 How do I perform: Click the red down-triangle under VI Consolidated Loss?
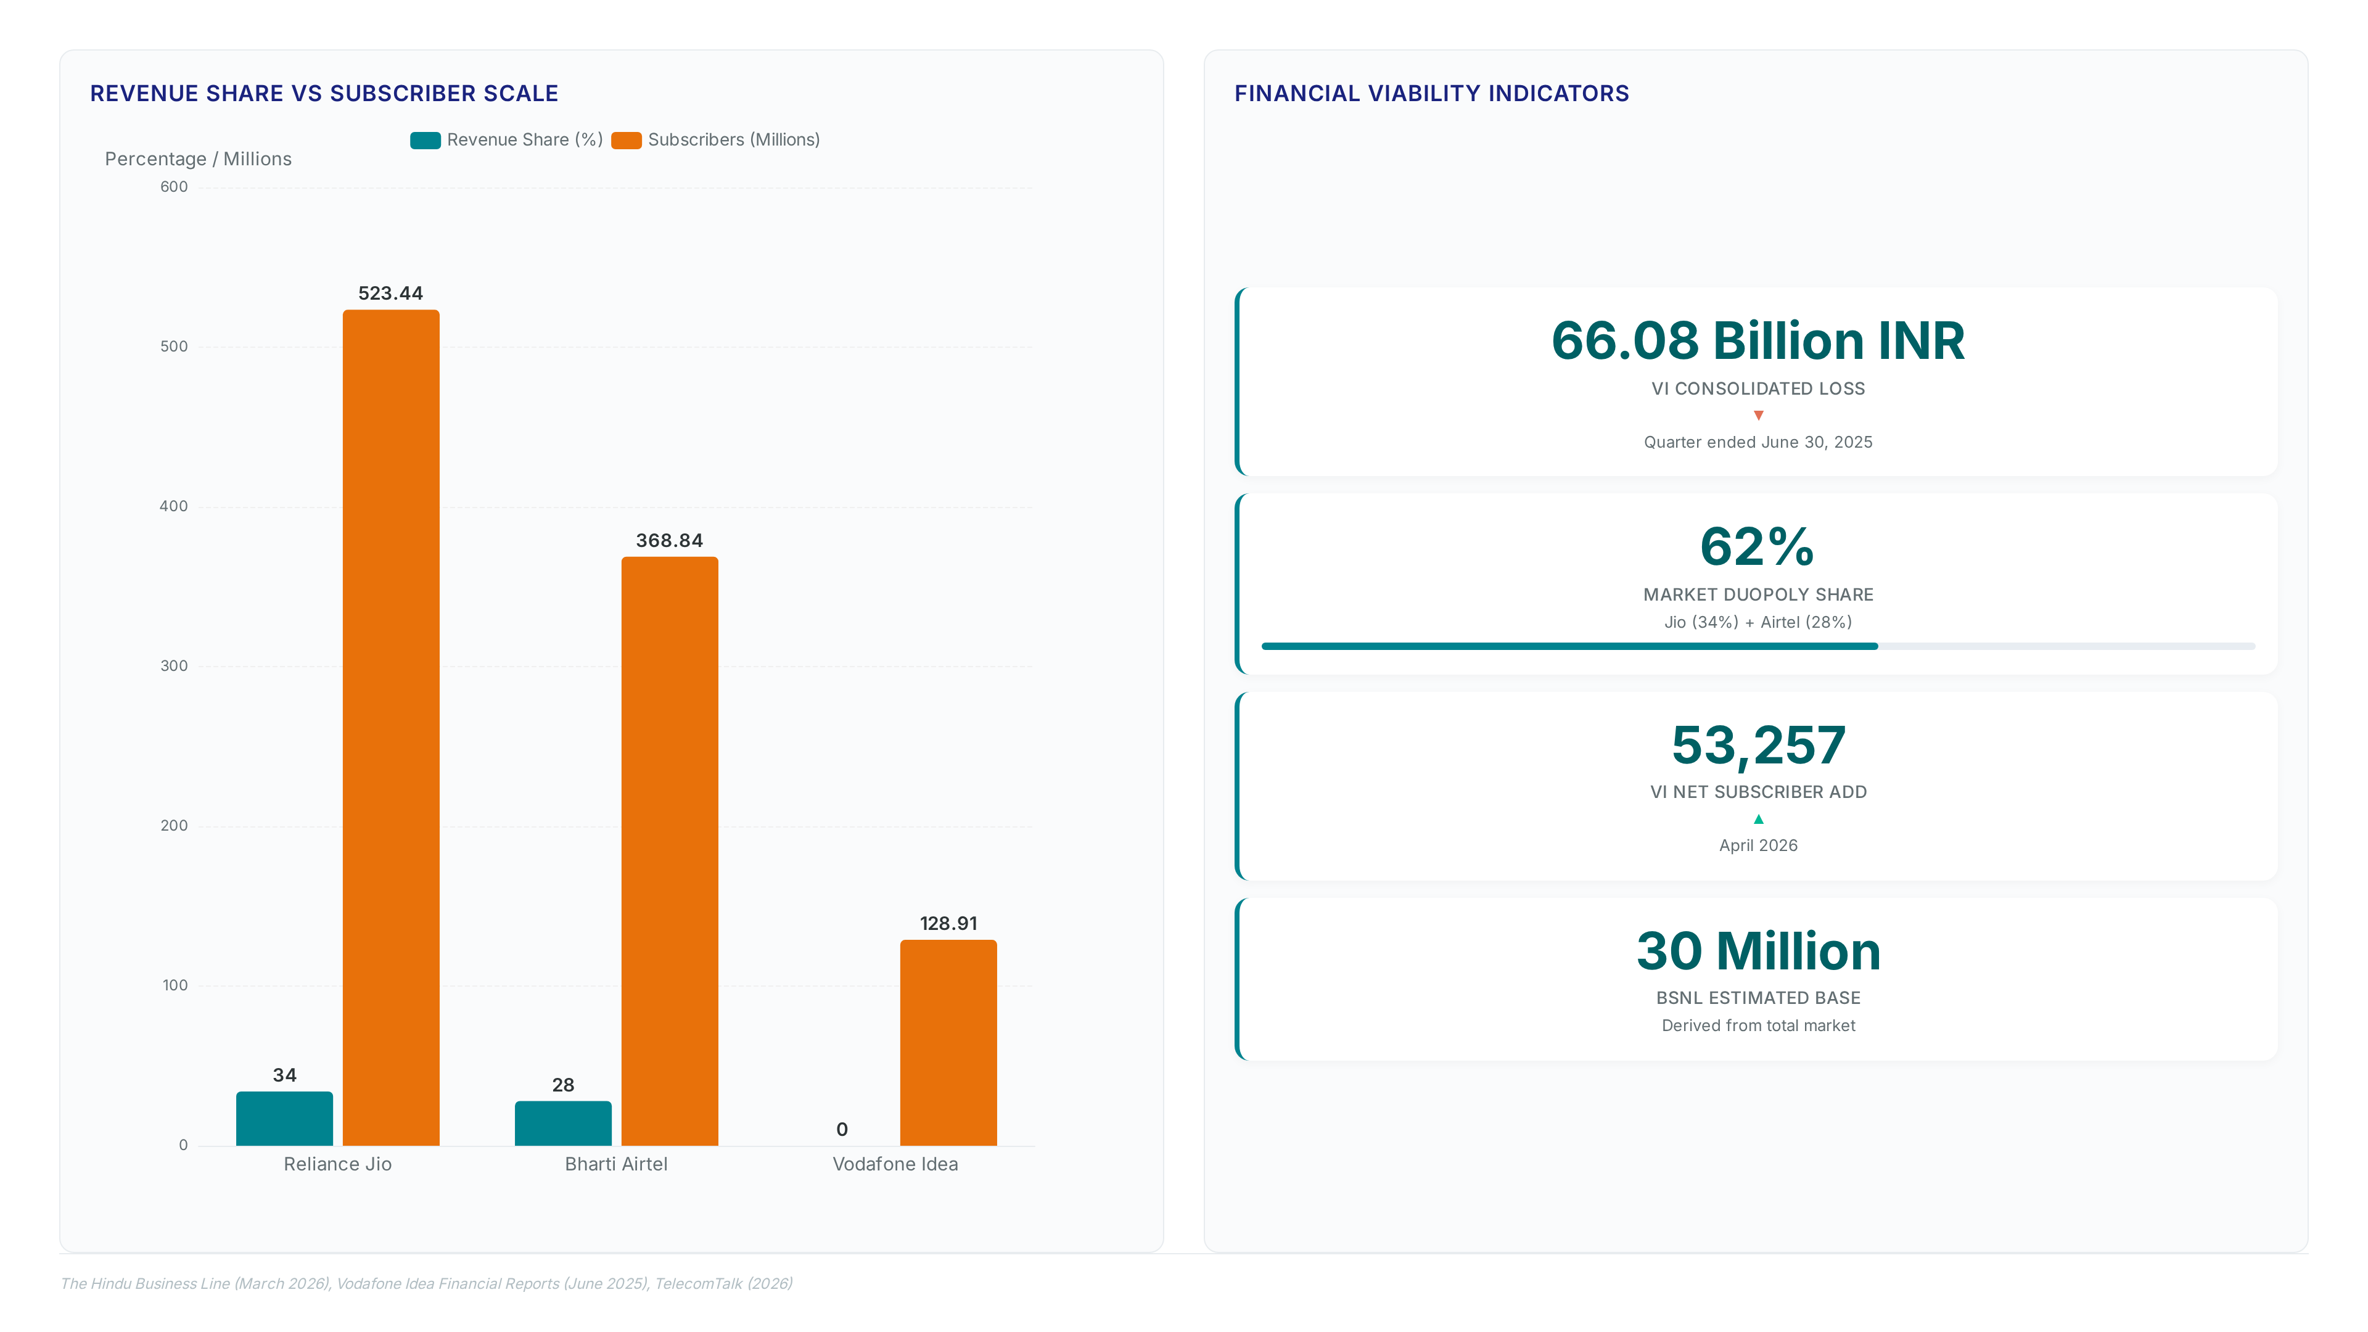click(x=1757, y=416)
